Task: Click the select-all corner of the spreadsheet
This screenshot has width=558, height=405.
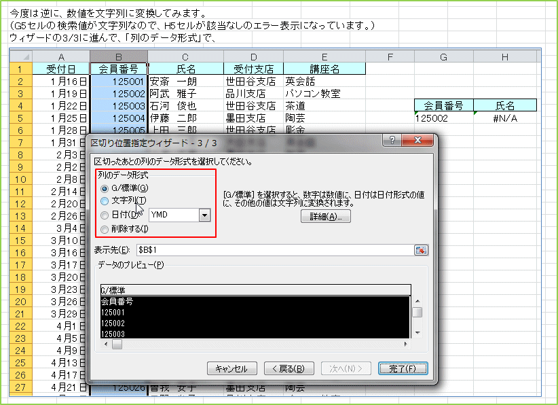Action: [x=21, y=56]
